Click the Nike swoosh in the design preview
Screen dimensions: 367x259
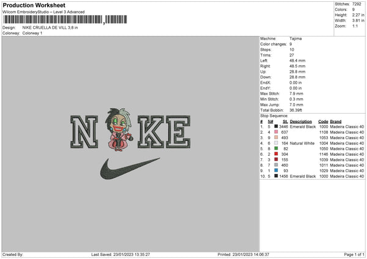click(130, 169)
